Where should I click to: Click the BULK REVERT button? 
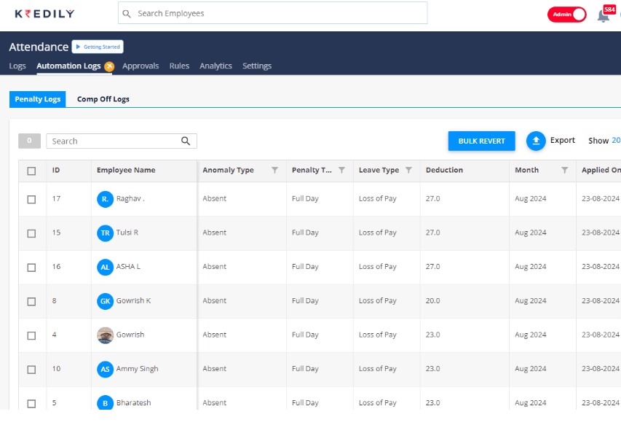pyautogui.click(x=481, y=141)
